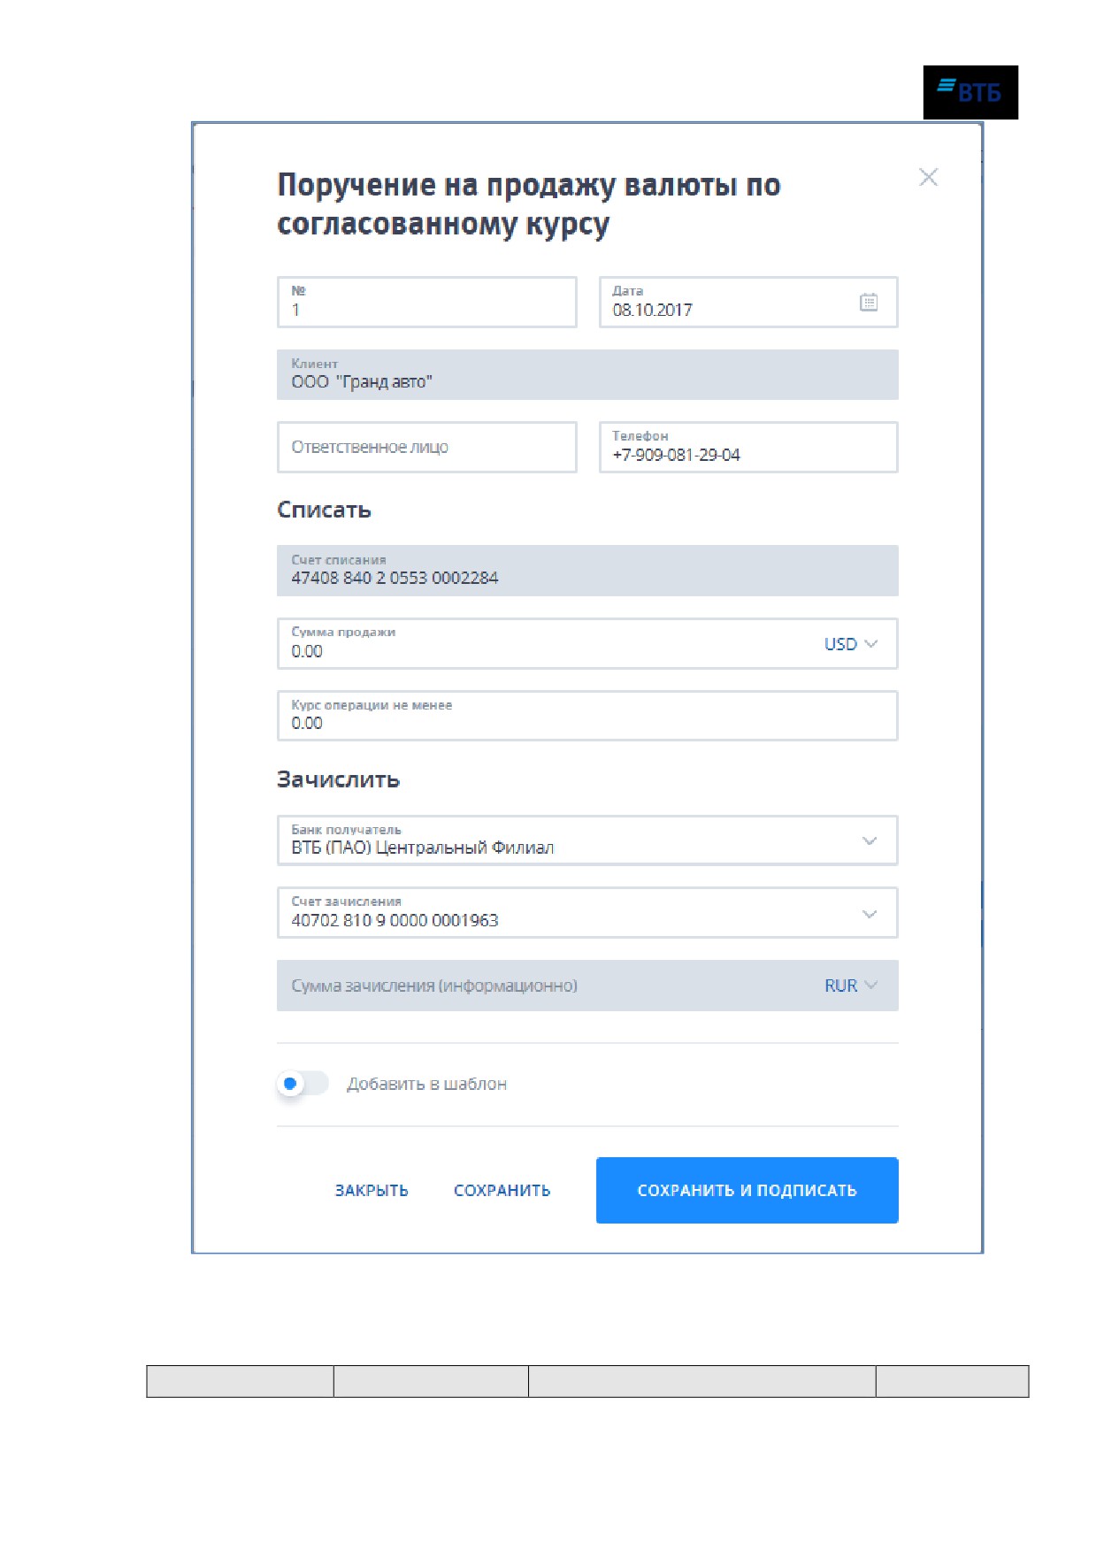Expand the USD currency dropdown

[851, 644]
